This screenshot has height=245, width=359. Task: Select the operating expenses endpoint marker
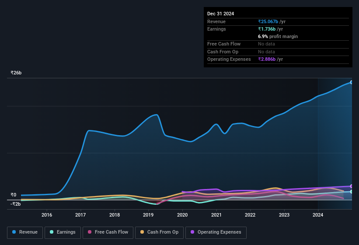click(352, 186)
